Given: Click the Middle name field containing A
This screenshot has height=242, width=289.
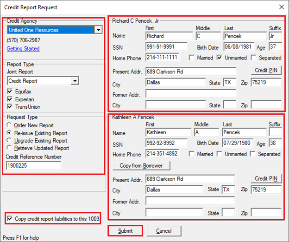Looking at the screenshot, I should click(x=207, y=132).
